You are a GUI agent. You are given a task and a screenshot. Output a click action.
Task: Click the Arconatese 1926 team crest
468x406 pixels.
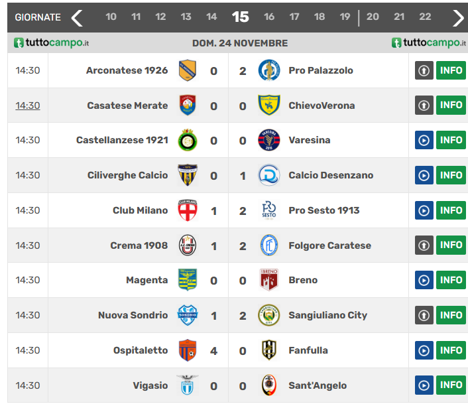[x=188, y=70]
